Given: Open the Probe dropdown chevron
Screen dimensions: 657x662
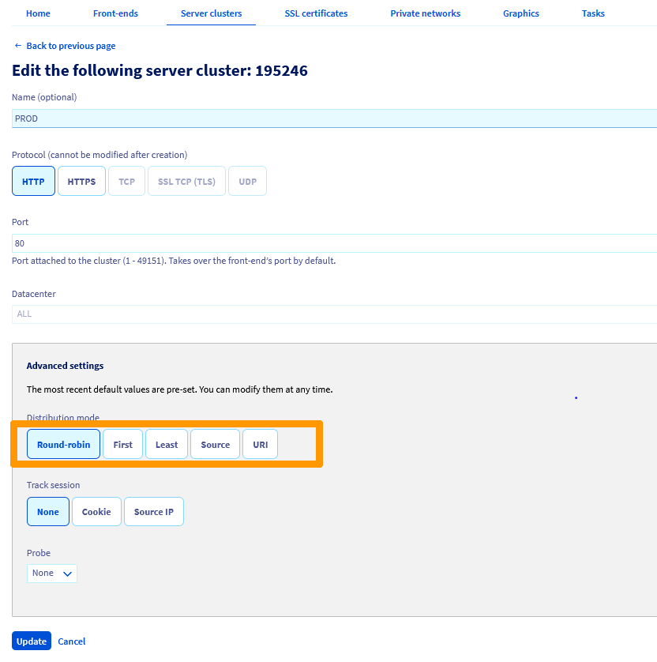Looking at the screenshot, I should click(x=67, y=574).
